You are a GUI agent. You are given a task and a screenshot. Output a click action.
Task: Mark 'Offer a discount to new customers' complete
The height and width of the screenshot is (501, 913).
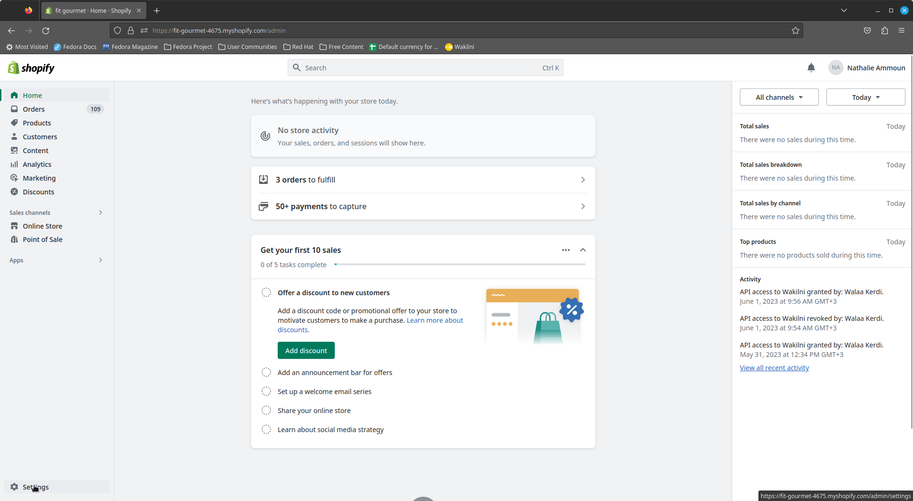[x=266, y=292]
